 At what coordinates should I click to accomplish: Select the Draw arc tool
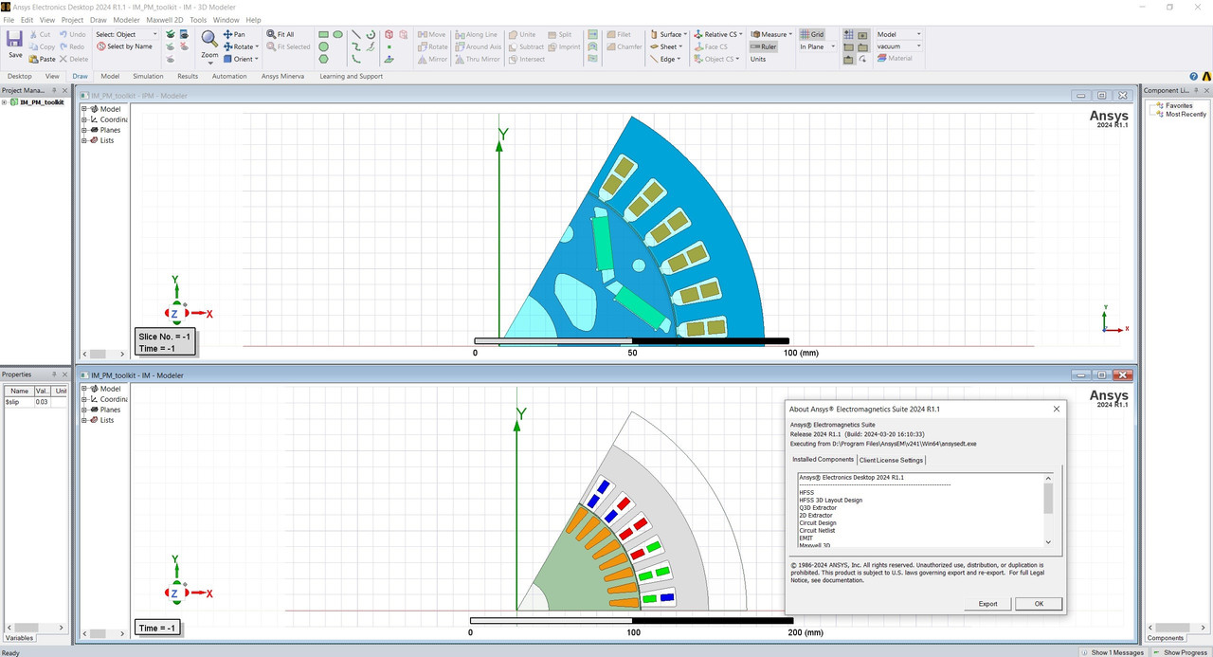[356, 58]
